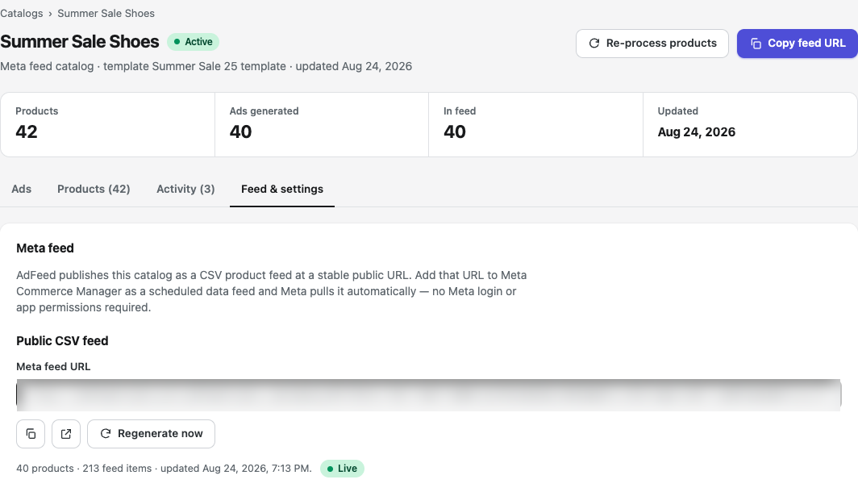Click the Summer Sale Shoes page title
858x492 pixels.
click(79, 42)
